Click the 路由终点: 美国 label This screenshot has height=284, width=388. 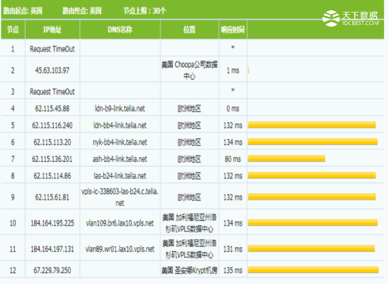point(82,11)
